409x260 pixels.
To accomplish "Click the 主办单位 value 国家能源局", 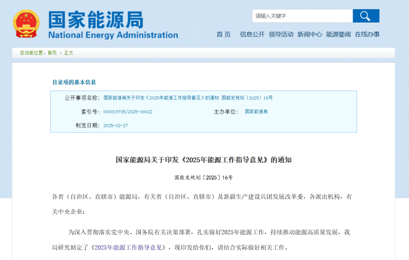I will [256, 112].
